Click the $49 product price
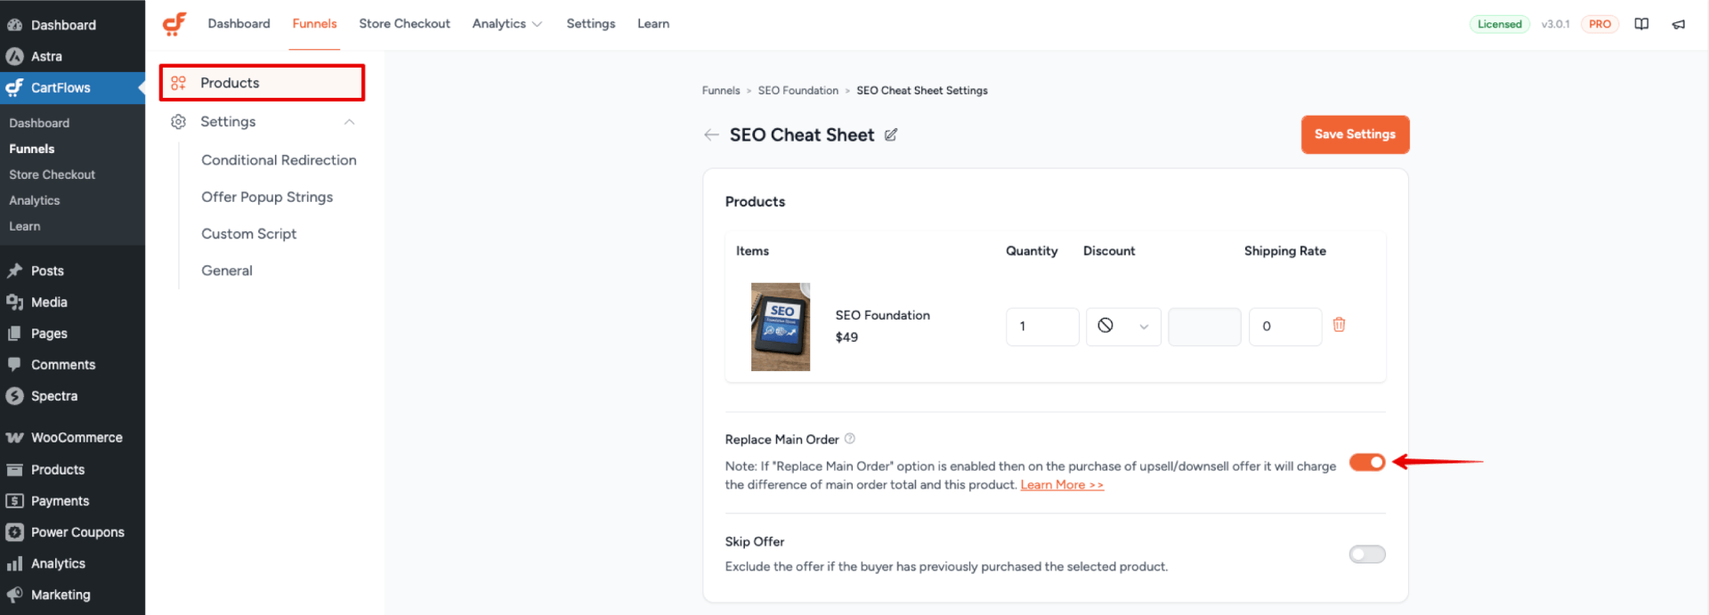 point(846,337)
